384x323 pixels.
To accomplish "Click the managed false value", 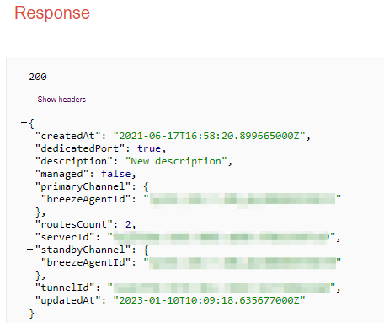I will 116,174.
